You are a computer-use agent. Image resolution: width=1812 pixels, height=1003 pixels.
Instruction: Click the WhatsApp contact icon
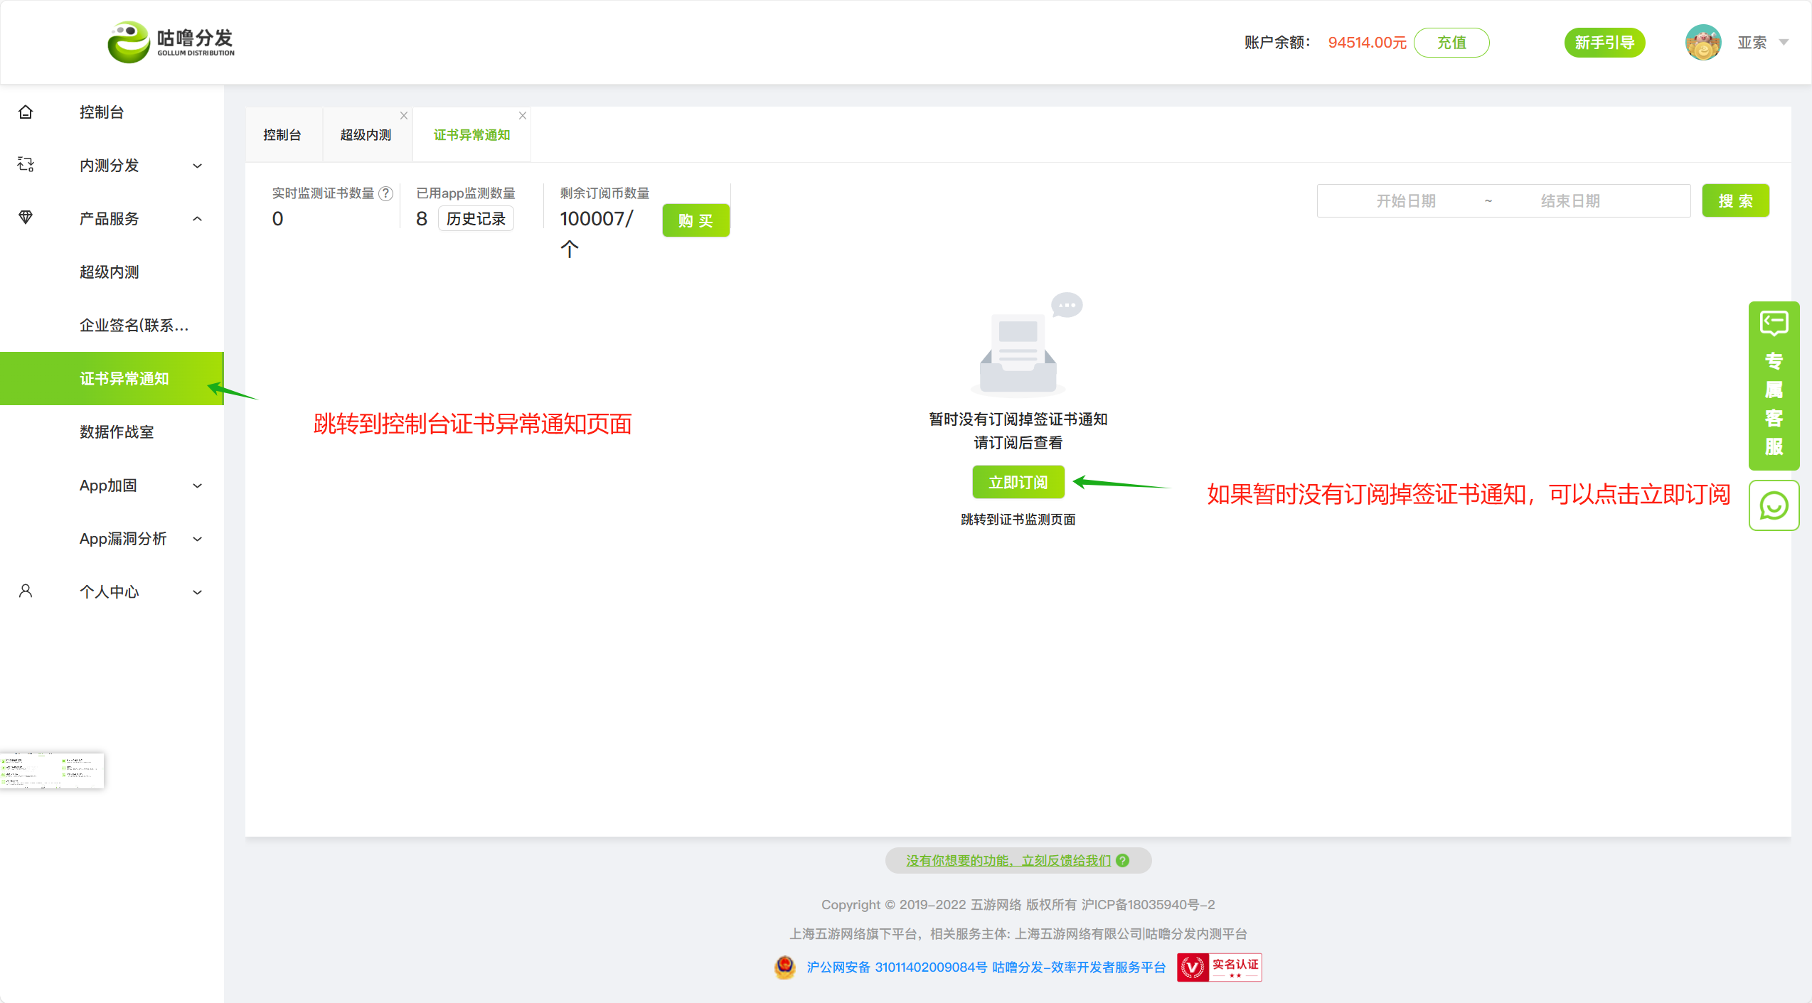(1774, 505)
